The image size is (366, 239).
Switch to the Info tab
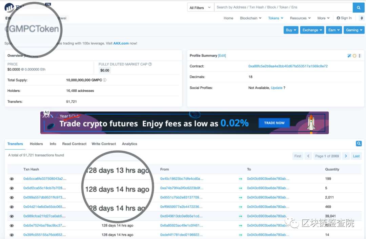pos(53,144)
